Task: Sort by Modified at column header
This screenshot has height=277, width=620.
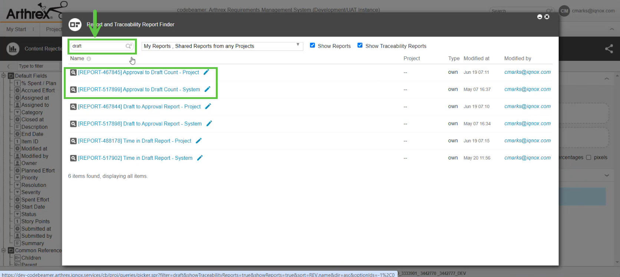Action: (x=476, y=59)
